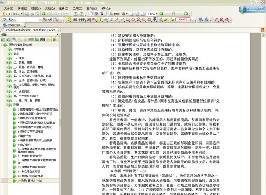Open the 注释(C) menu
This screenshot has height=195, width=266.
(63, 8)
